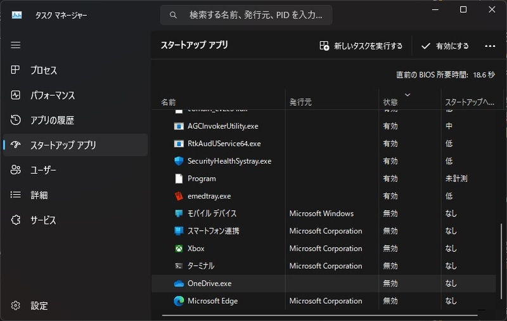This screenshot has height=321, width=507.
Task: Switch to パフォーマンス page
Action: coord(75,95)
